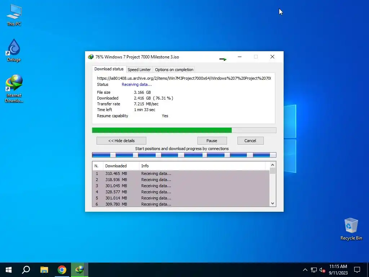Open the taskbar clock showing 11:15 AM
369x277 pixels.
[x=338, y=270]
